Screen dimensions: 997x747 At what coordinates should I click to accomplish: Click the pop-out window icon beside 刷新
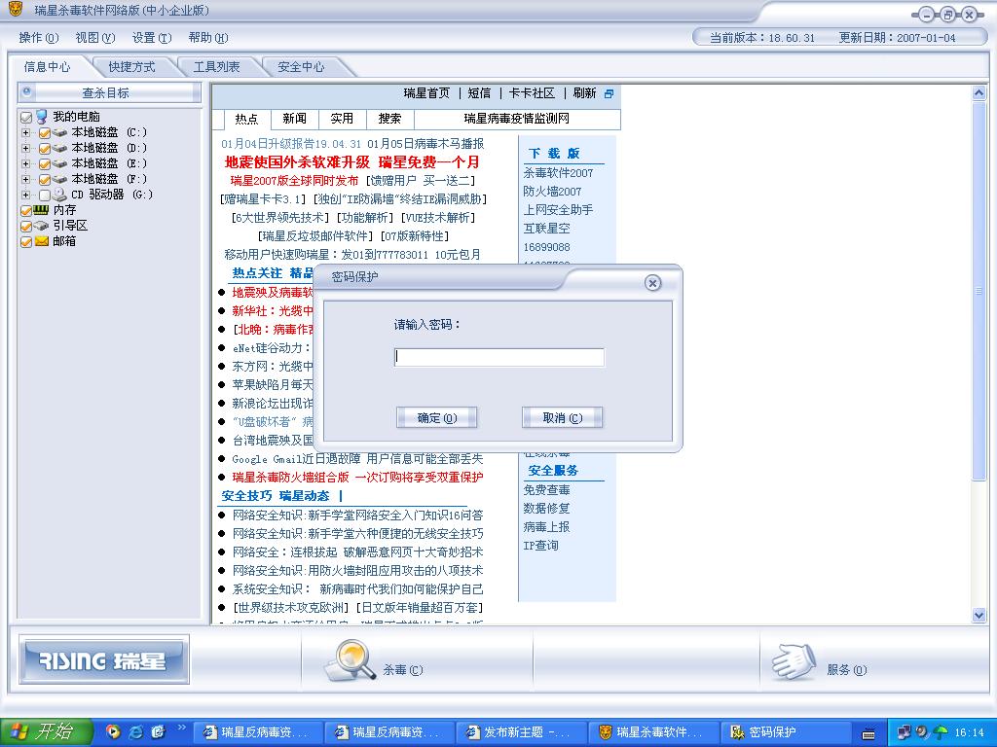click(x=609, y=94)
